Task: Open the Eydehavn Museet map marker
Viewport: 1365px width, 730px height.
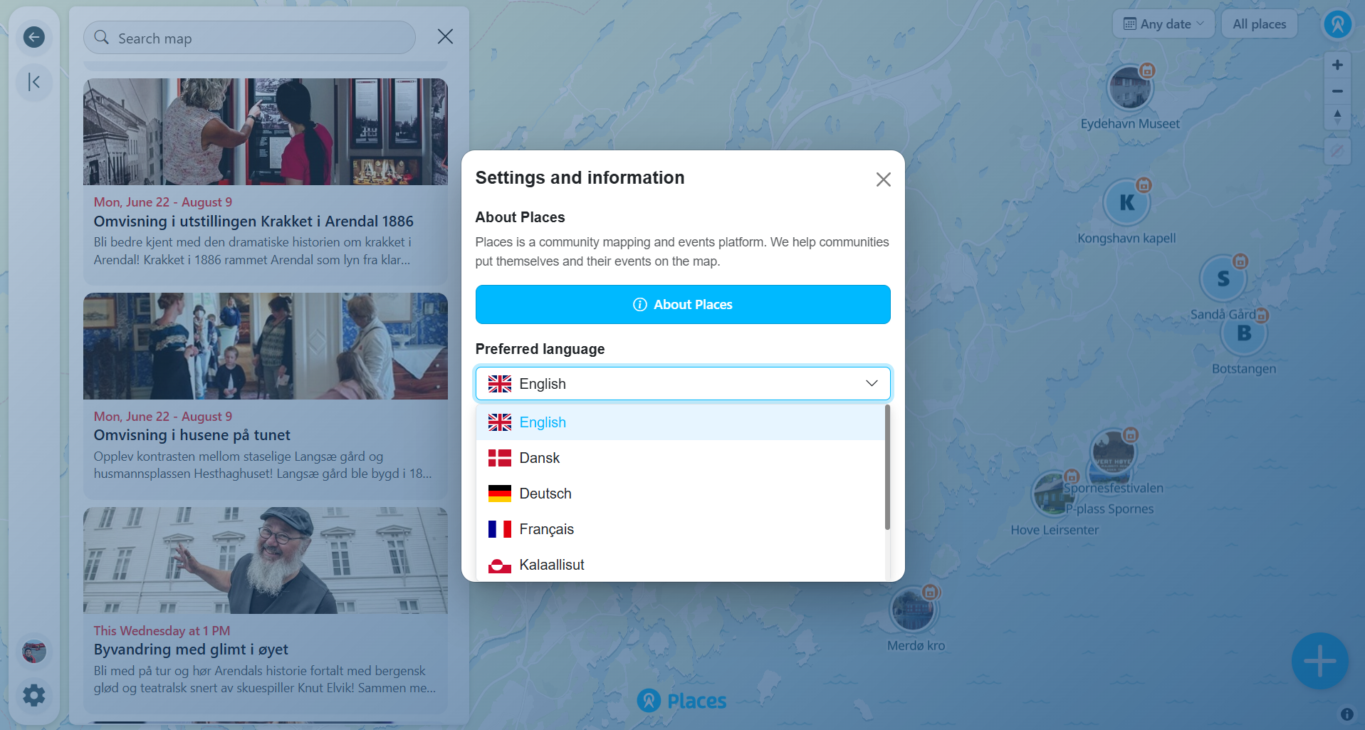Action: (1130, 88)
